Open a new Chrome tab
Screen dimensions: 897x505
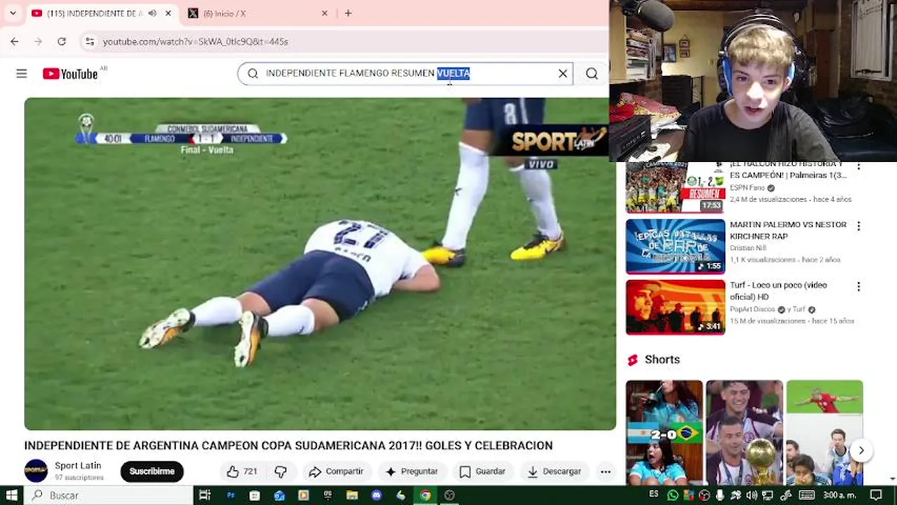pyautogui.click(x=348, y=13)
